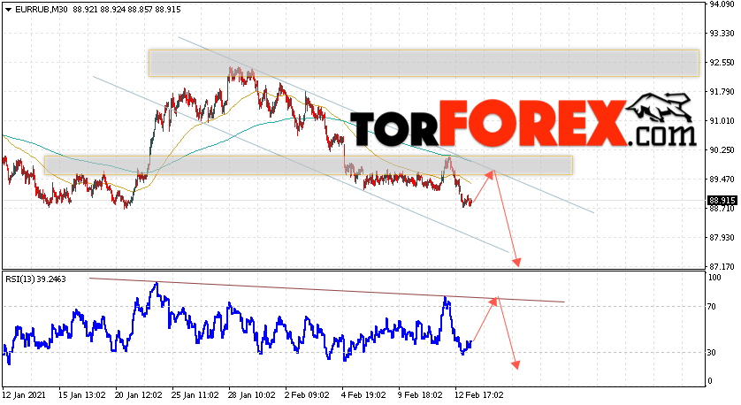Select the 20 Jan 12:02 time label

[139, 394]
